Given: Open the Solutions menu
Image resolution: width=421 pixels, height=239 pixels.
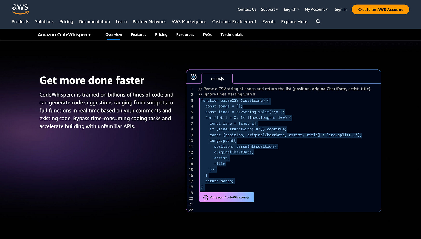Looking at the screenshot, I should click(44, 21).
